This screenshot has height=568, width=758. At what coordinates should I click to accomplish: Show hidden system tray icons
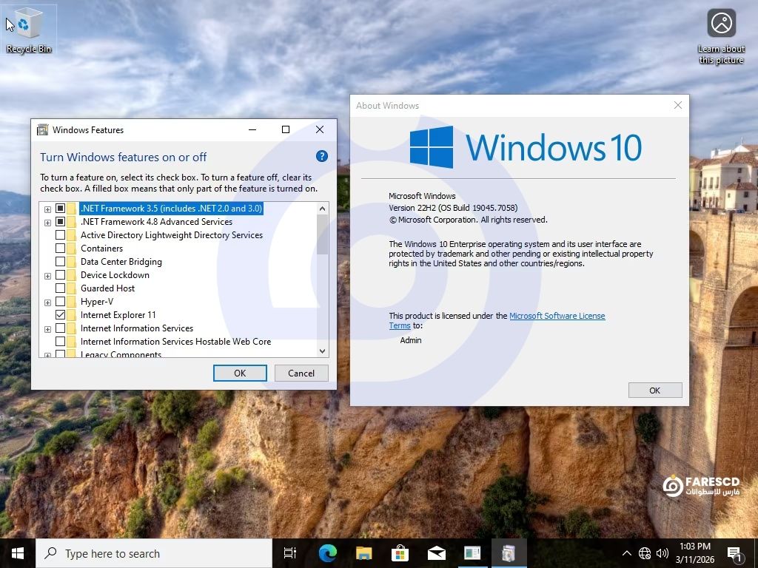pos(626,553)
